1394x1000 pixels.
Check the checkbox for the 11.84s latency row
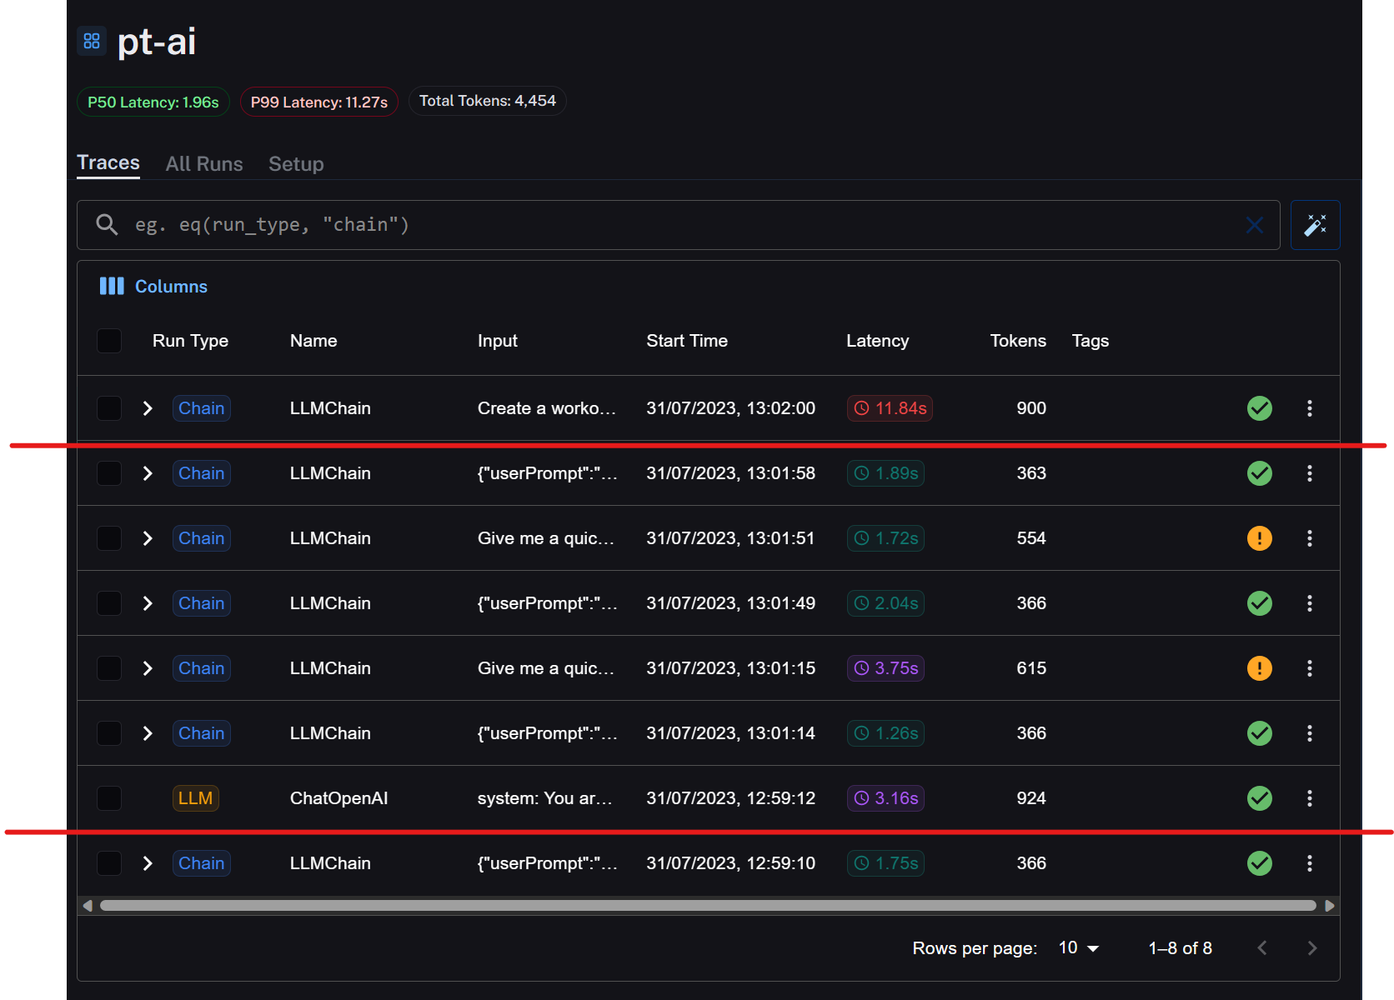(109, 408)
